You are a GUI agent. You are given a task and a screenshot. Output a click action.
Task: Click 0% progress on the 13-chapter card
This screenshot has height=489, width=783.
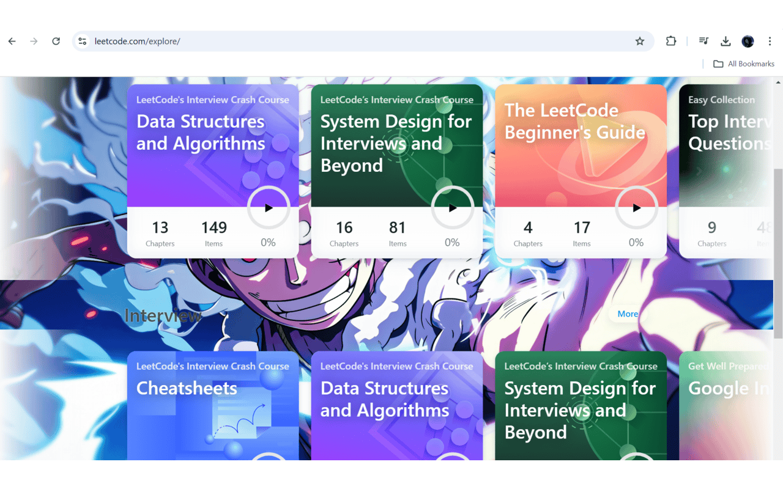[269, 243]
